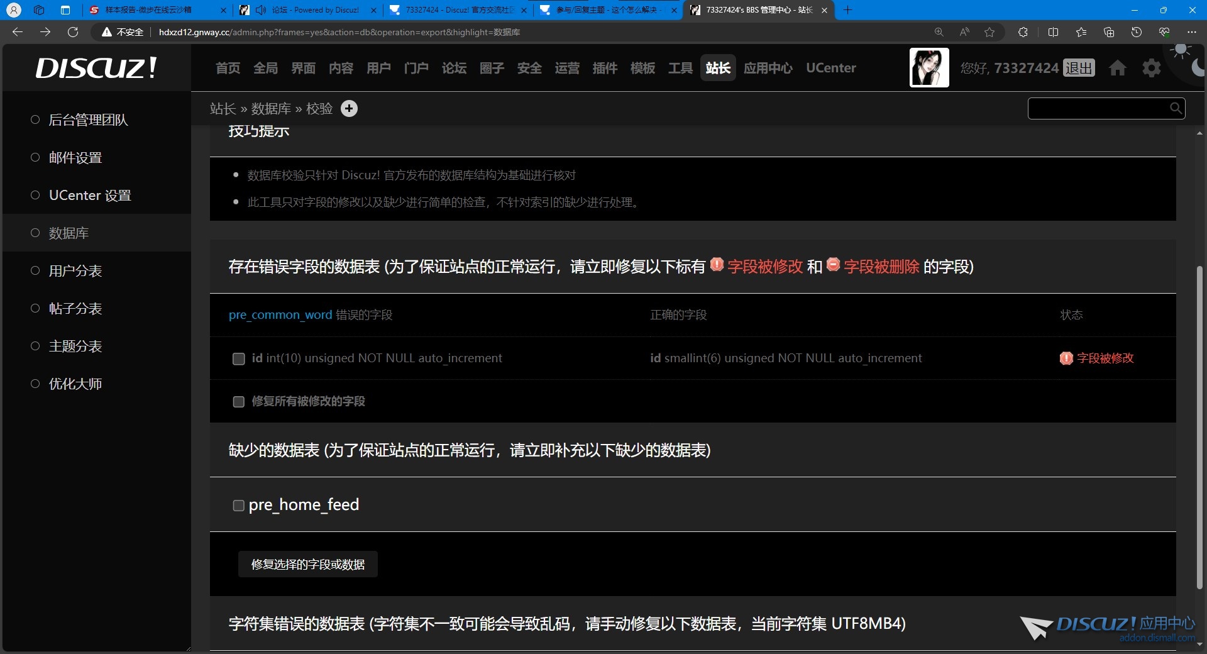
Task: Open the 论坛 top menu
Action: tap(454, 68)
